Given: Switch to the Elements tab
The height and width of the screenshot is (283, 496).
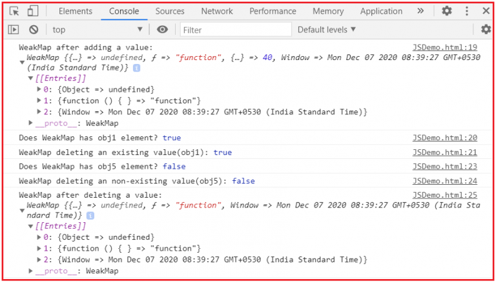Looking at the screenshot, I should [76, 11].
